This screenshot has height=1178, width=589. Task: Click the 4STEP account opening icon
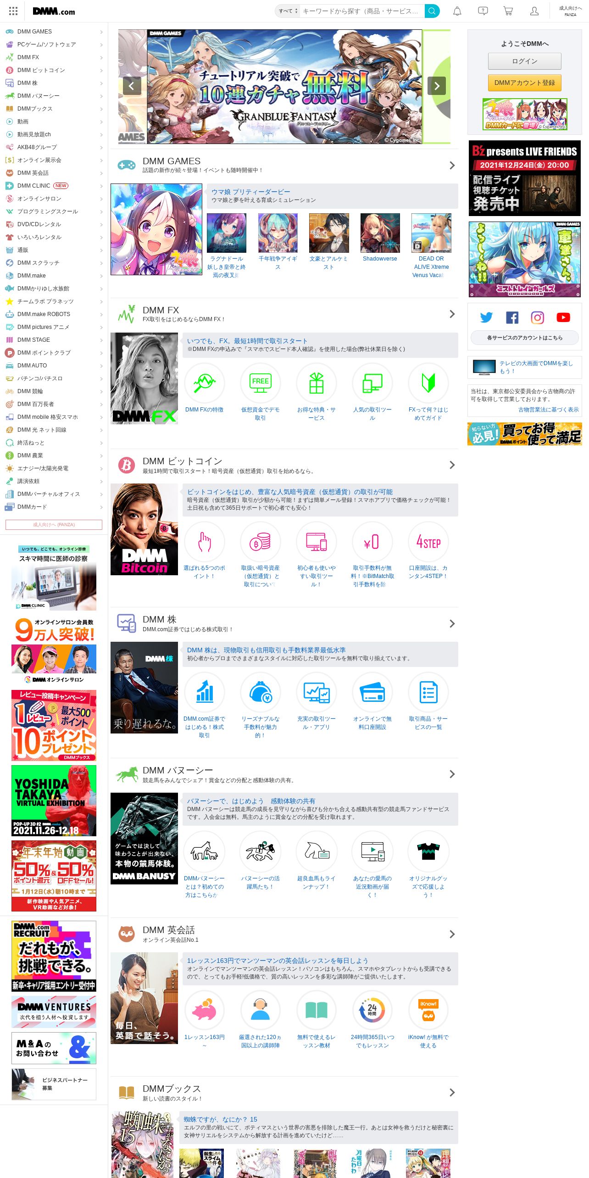[x=428, y=542]
